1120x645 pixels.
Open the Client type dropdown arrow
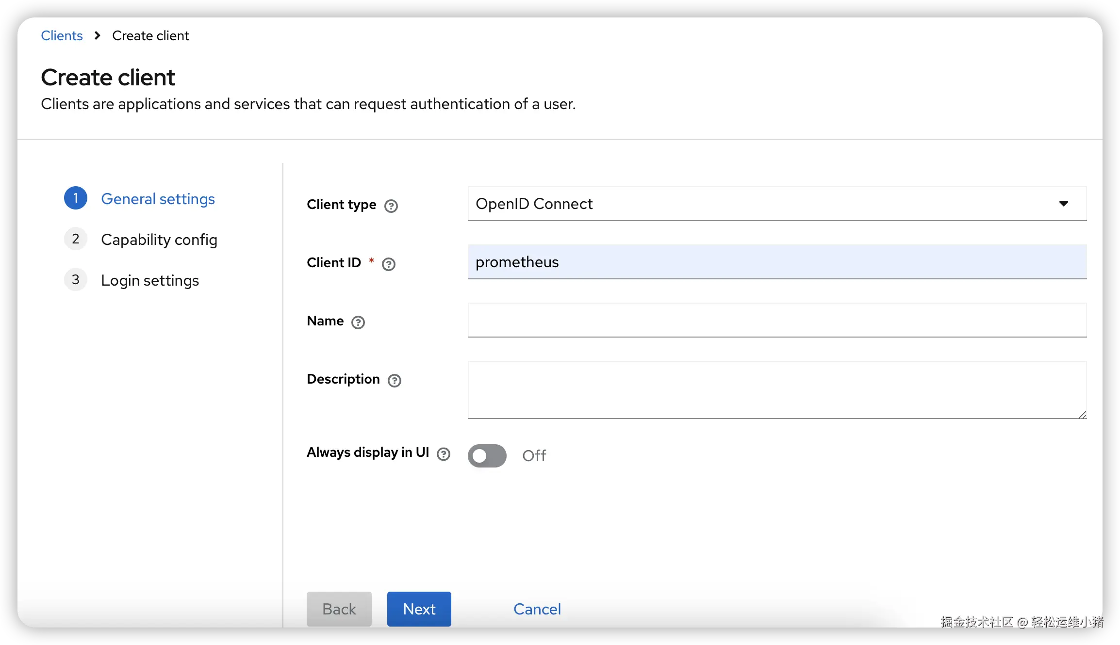click(x=1063, y=204)
